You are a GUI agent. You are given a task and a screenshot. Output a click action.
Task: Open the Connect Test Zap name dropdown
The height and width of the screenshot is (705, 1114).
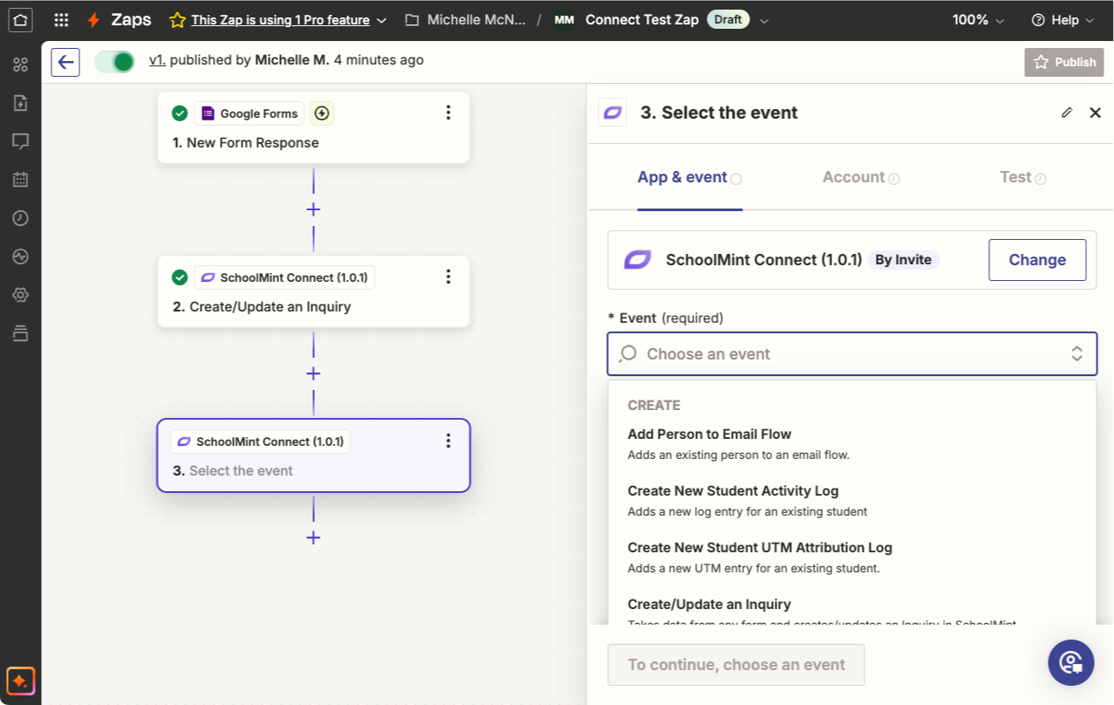(x=765, y=20)
